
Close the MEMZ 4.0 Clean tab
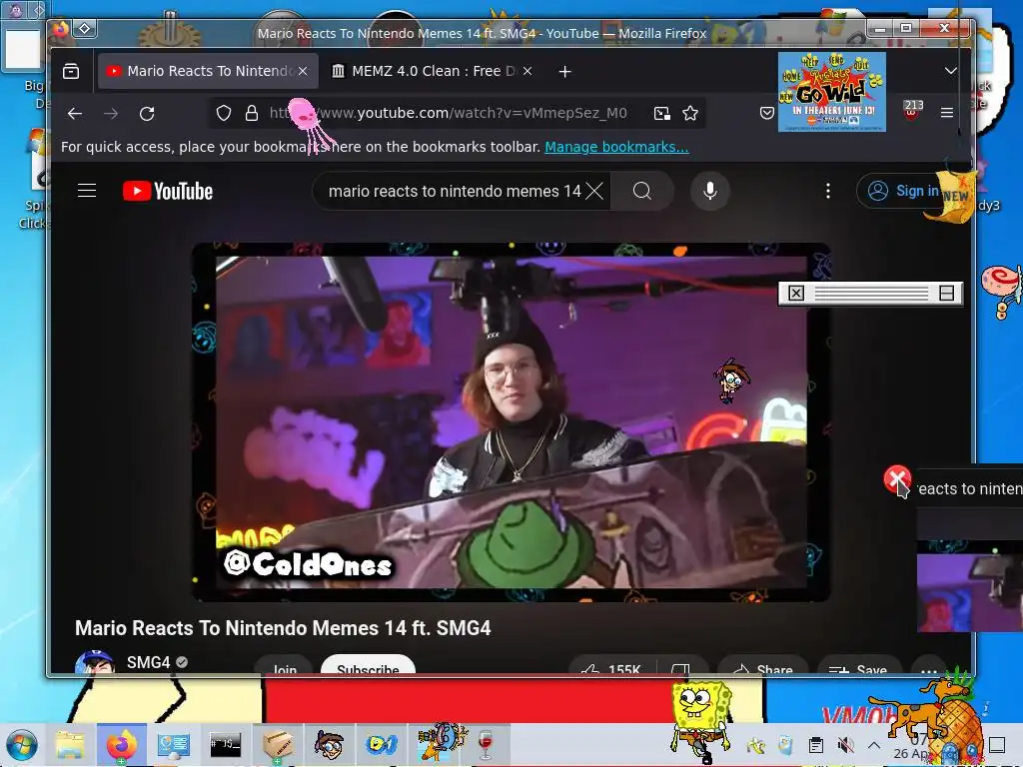[x=527, y=71]
